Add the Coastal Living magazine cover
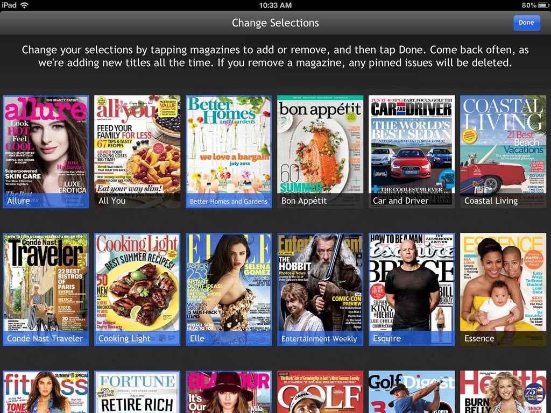Image resolution: width=551 pixels, height=413 pixels. tap(503, 152)
